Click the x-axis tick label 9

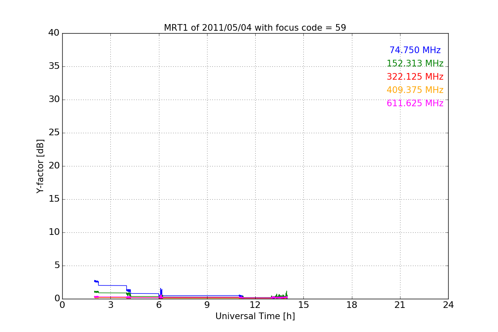click(x=207, y=305)
